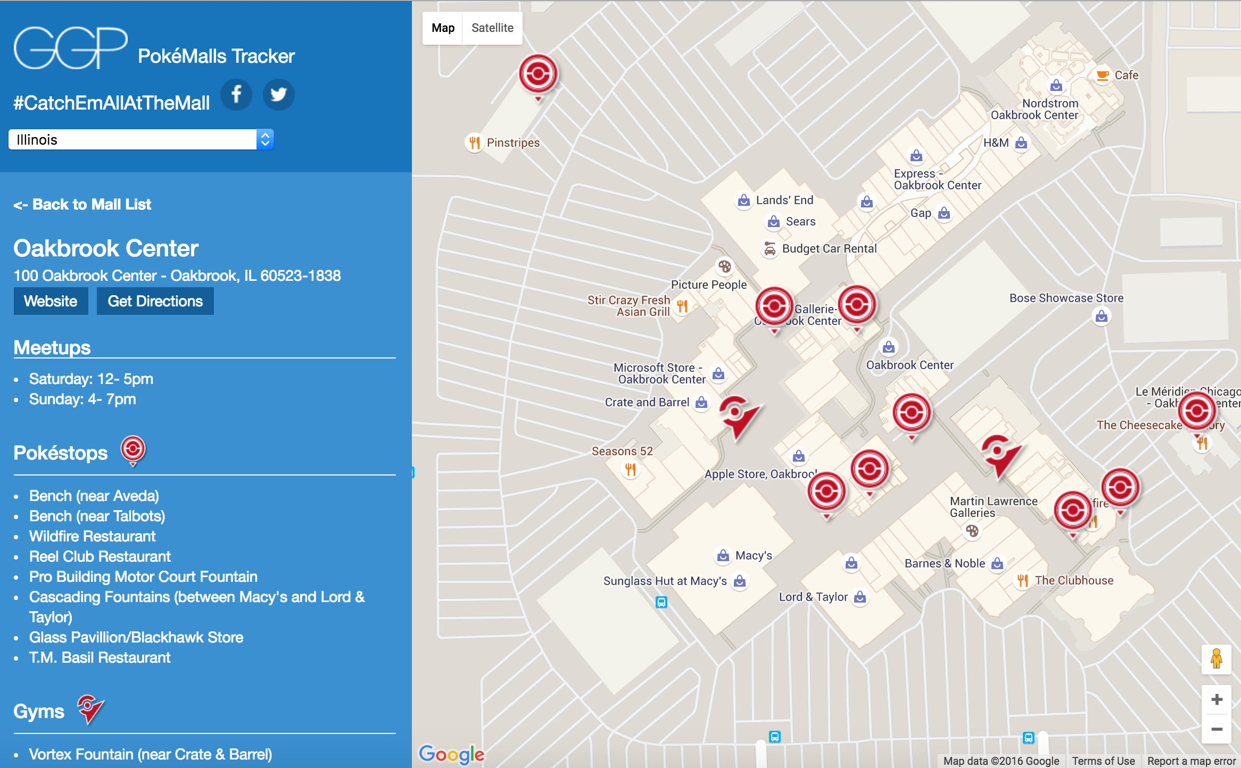The image size is (1241, 768).
Task: Click the Twitter bird icon
Action: click(x=278, y=95)
